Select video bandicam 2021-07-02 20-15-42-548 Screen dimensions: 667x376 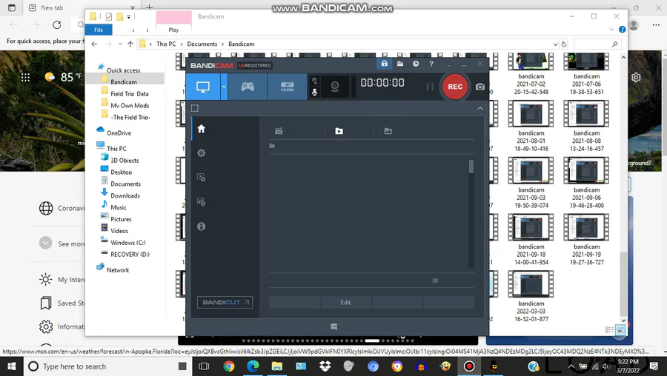pyautogui.click(x=531, y=74)
